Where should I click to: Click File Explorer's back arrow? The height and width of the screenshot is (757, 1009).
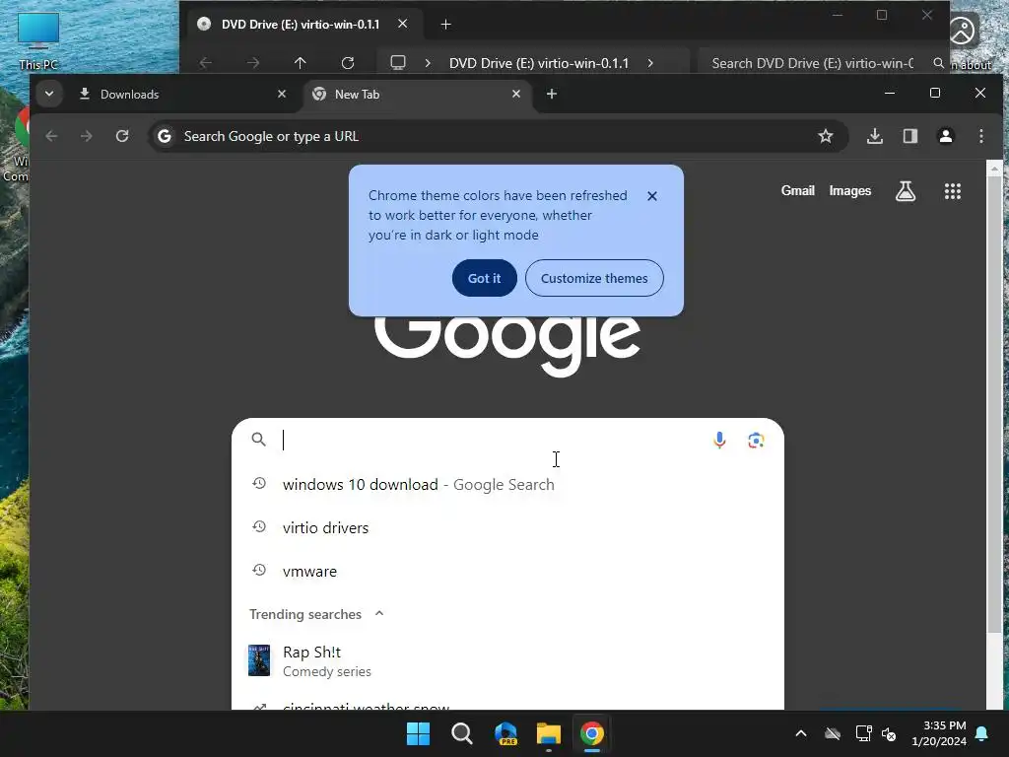point(205,62)
